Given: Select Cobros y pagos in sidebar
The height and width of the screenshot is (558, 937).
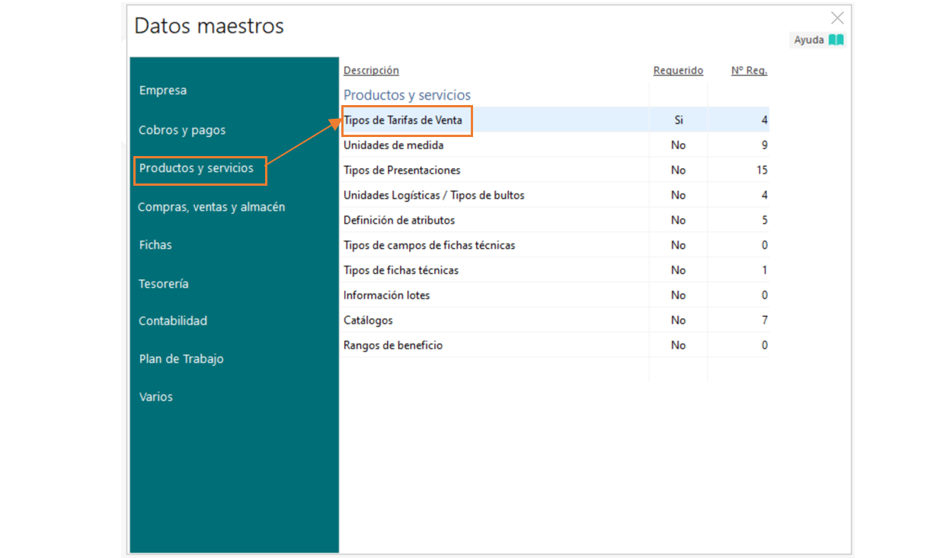Looking at the screenshot, I should tap(182, 130).
